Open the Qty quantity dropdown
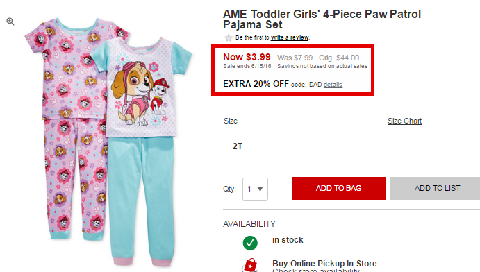The height and width of the screenshot is (272, 480). [x=255, y=189]
